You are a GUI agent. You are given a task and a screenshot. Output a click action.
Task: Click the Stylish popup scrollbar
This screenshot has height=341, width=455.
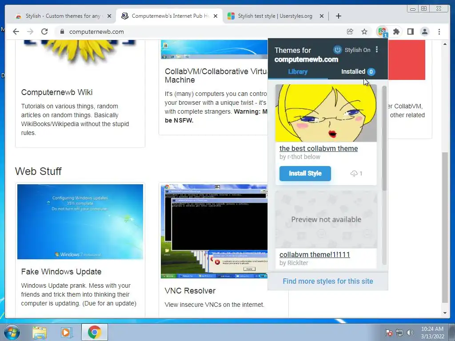[384, 139]
